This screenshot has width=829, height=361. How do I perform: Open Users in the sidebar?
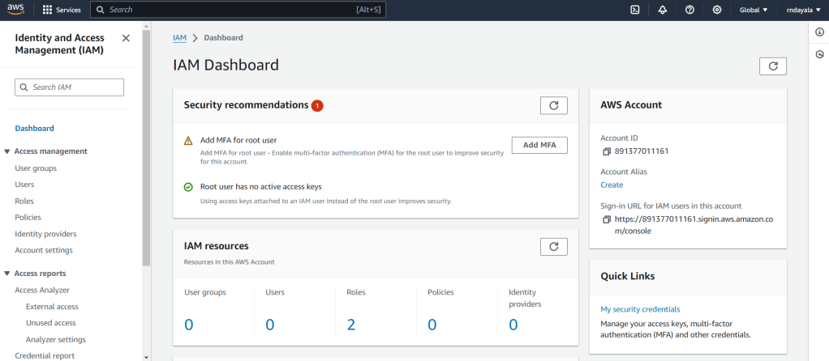pyautogui.click(x=25, y=185)
